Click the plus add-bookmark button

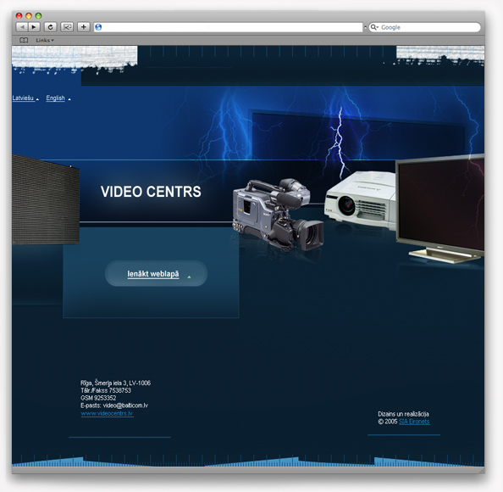(x=83, y=27)
